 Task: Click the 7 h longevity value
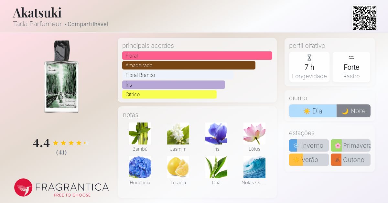[309, 67]
